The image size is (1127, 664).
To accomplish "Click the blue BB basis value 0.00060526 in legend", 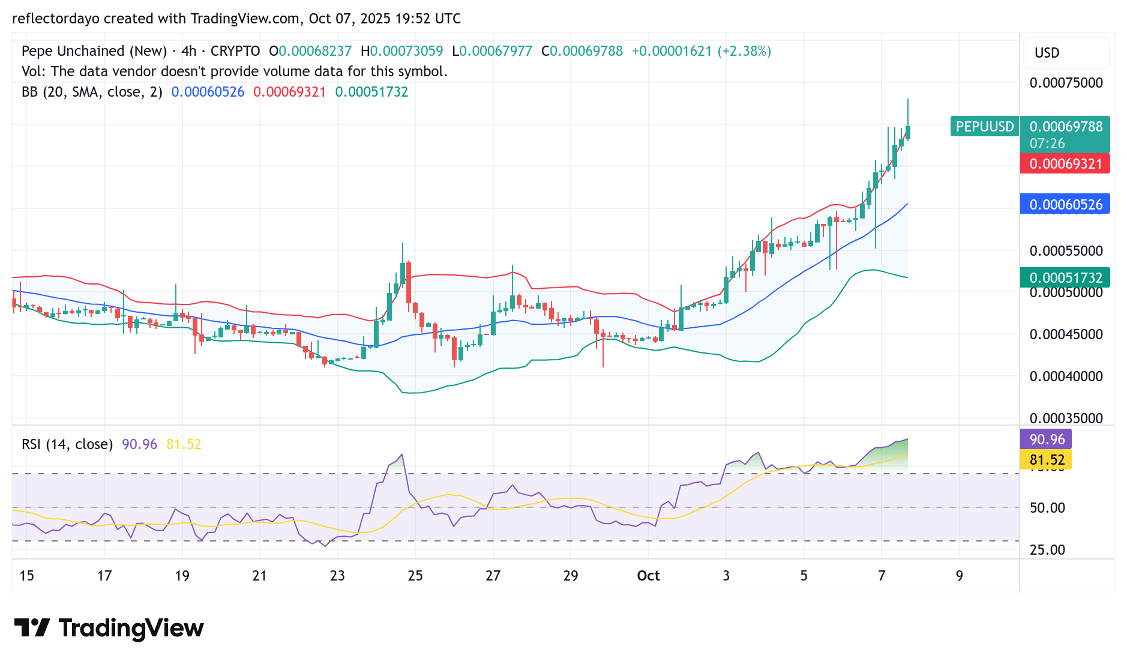I will (208, 92).
